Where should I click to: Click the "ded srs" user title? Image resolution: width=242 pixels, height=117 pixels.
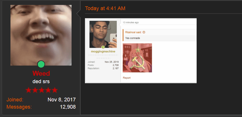click(41, 81)
